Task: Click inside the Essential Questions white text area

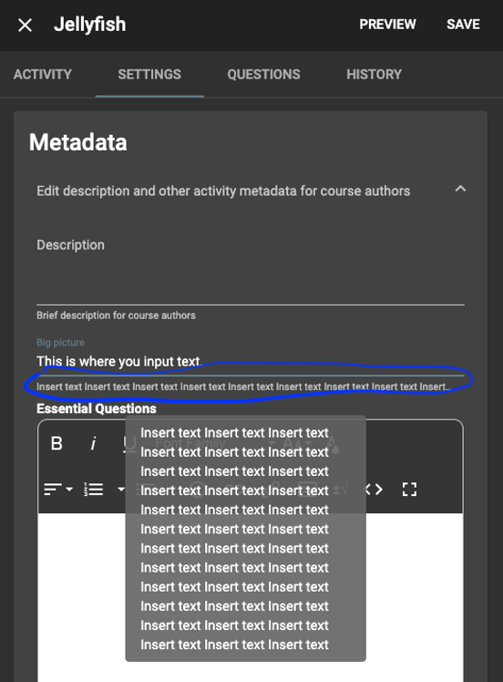Action: point(251,597)
